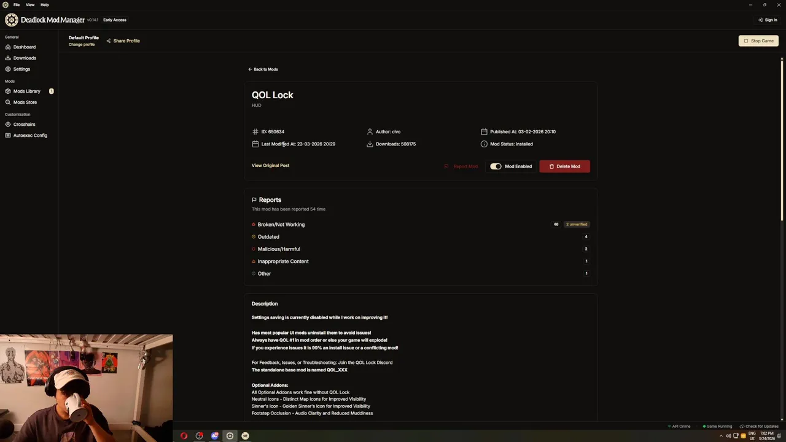
Task: Click the Stop Game button
Action: click(x=758, y=41)
